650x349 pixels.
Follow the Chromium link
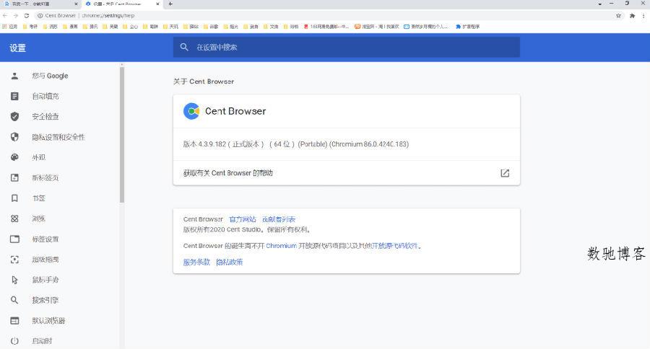(281, 245)
